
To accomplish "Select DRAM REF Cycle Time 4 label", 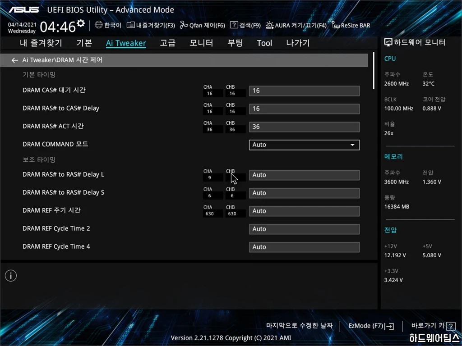I will [x=56, y=246].
